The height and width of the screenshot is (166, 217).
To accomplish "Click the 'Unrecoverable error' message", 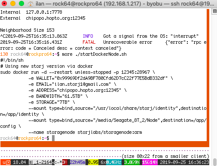I will (x=128, y=42).
